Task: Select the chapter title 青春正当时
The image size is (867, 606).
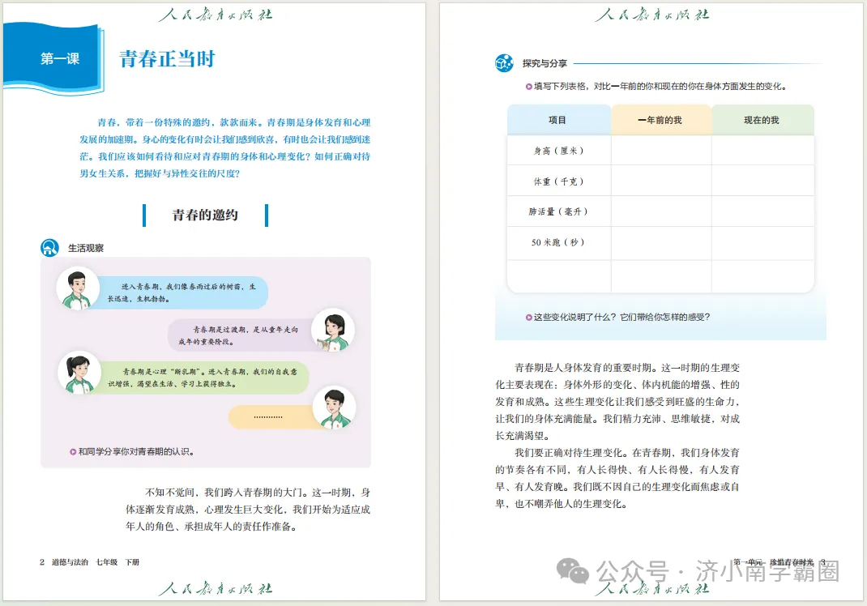Action: click(167, 58)
